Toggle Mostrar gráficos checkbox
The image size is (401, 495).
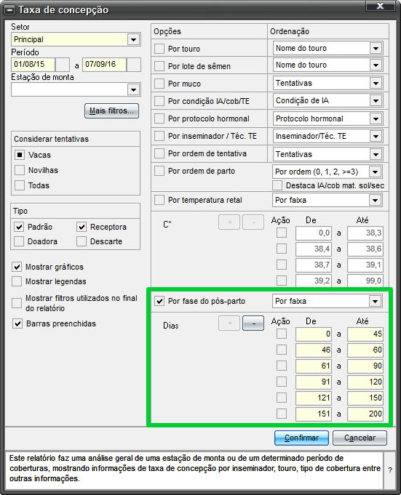17,267
